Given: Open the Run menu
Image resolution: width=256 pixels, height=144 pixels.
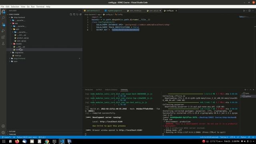Looking at the screenshot, I should click(33, 6).
